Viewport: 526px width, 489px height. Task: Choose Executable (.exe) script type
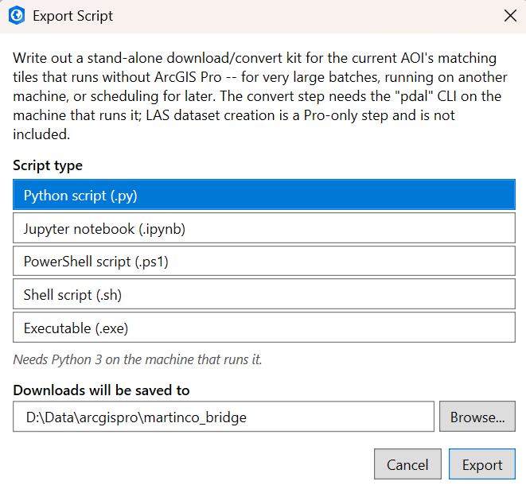(x=264, y=327)
